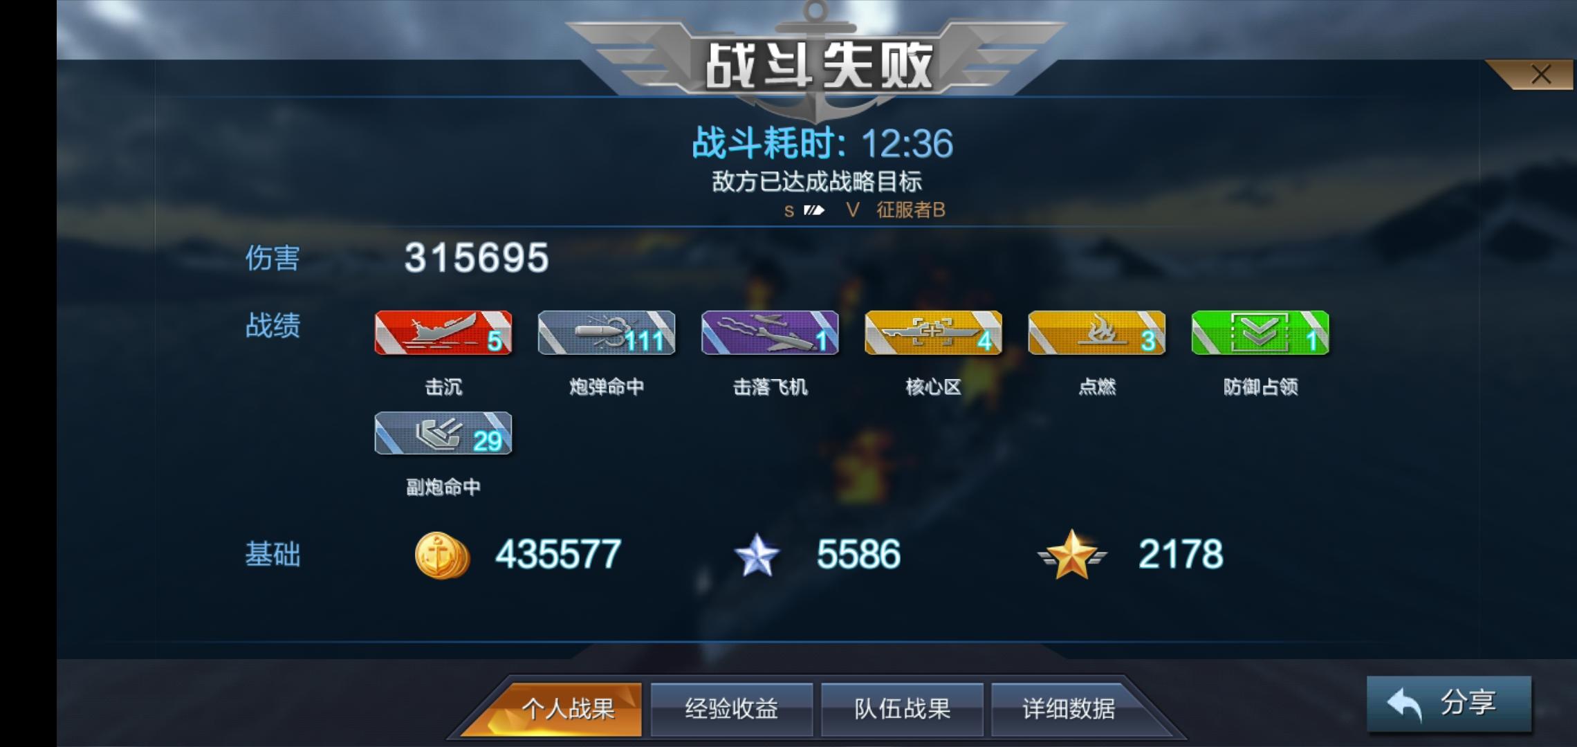
Task: Select the purple 击落飞机 aircraft badge
Action: click(770, 333)
